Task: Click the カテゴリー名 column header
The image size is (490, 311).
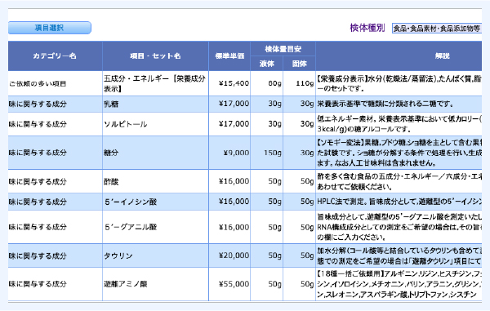Action: pos(55,56)
